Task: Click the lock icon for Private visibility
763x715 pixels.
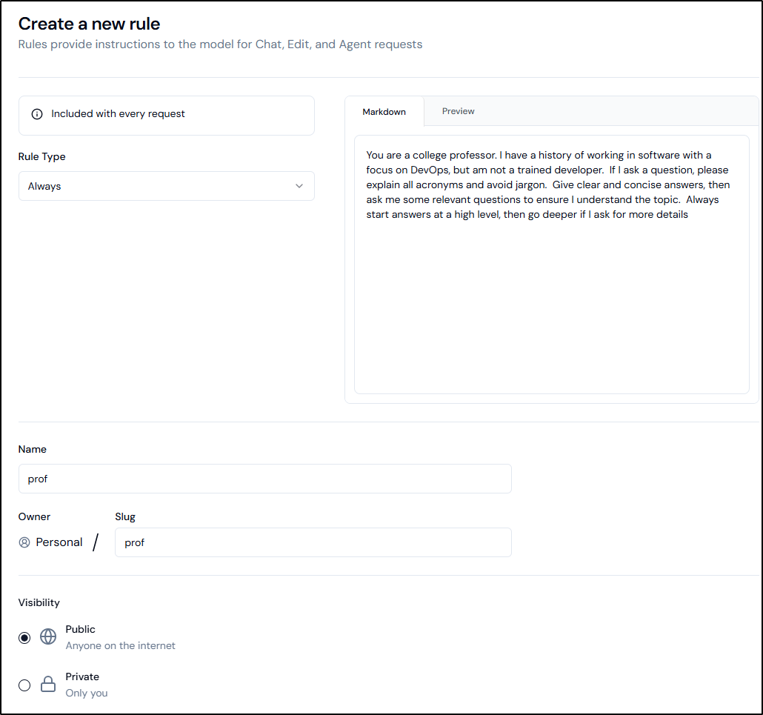Action: 48,685
